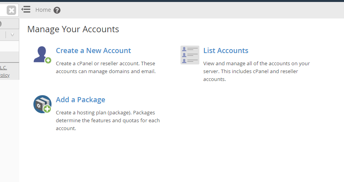Click the cPanel L.L.C. link in the sidebar
The image size is (344, 182).
tap(3, 67)
